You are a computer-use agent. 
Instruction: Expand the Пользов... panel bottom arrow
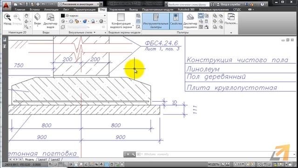coord(231,33)
